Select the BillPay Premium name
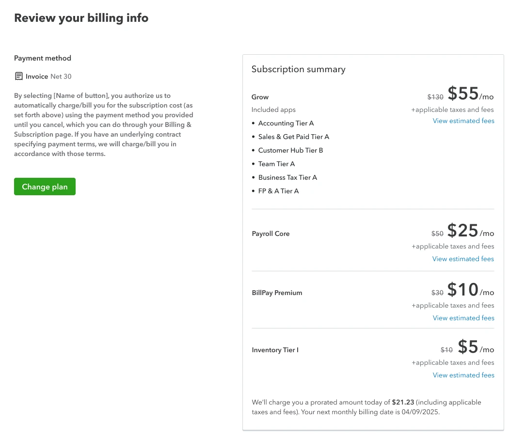Screen dimensions: 509x436 pyautogui.click(x=277, y=293)
